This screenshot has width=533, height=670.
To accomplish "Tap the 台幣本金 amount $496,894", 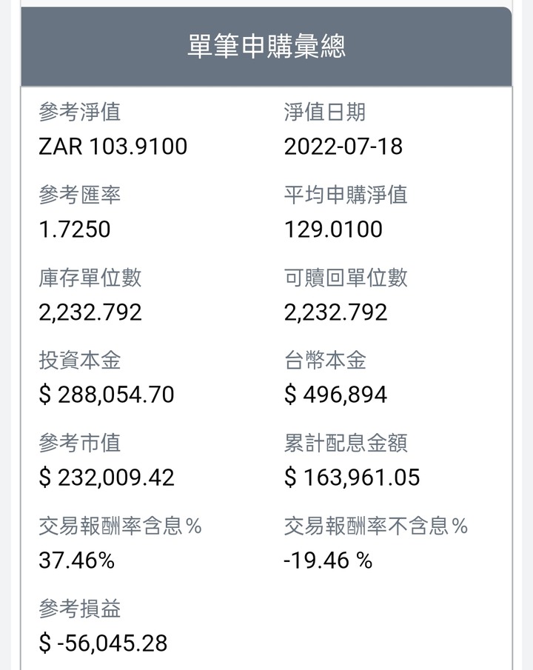I will pos(335,395).
